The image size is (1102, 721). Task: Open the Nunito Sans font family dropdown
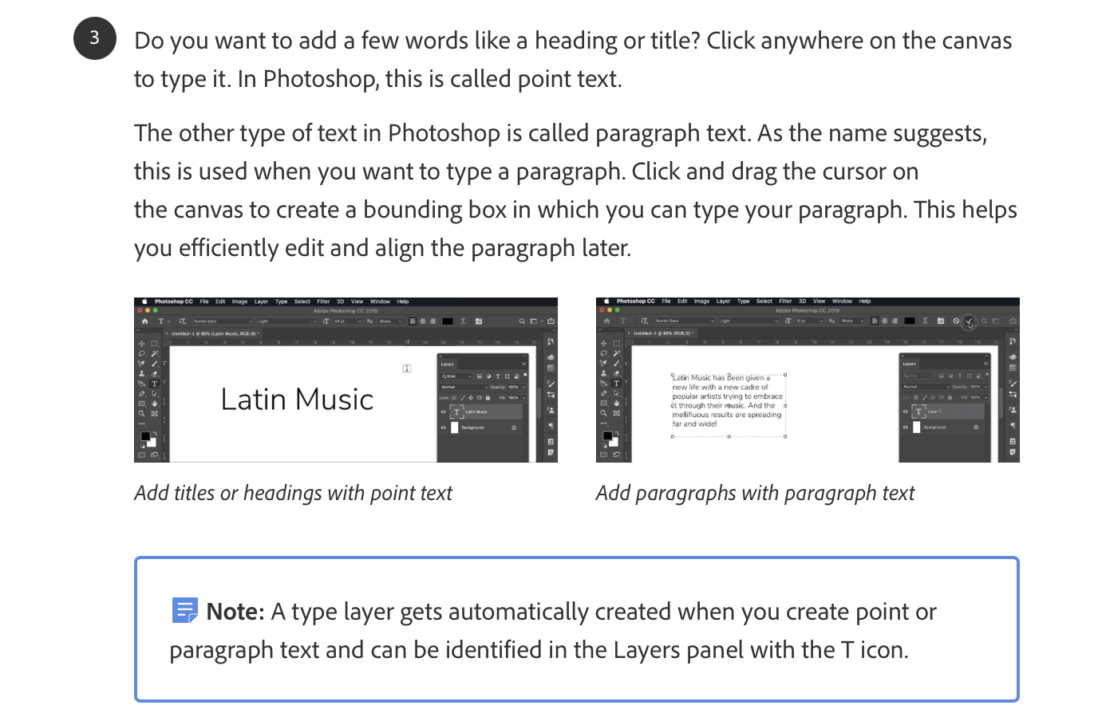(251, 321)
